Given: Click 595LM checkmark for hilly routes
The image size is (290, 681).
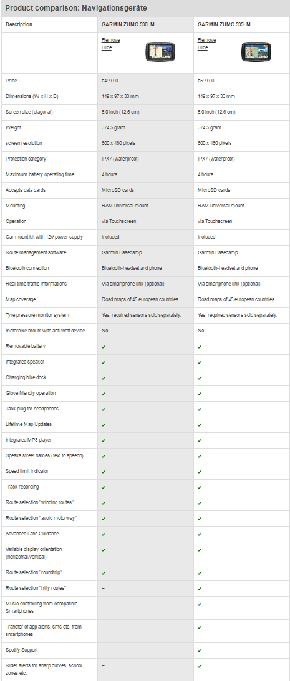Looking at the screenshot, I should (x=200, y=588).
